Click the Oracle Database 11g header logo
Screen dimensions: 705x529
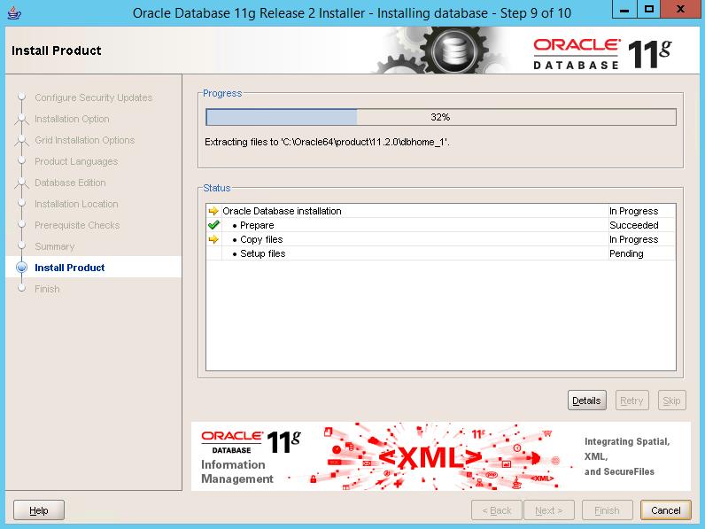(602, 54)
